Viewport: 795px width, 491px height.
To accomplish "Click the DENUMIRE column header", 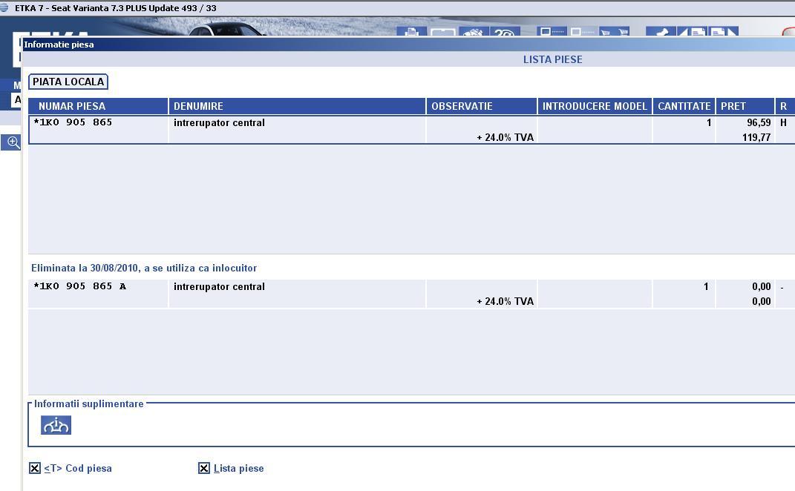I will pyautogui.click(x=198, y=106).
